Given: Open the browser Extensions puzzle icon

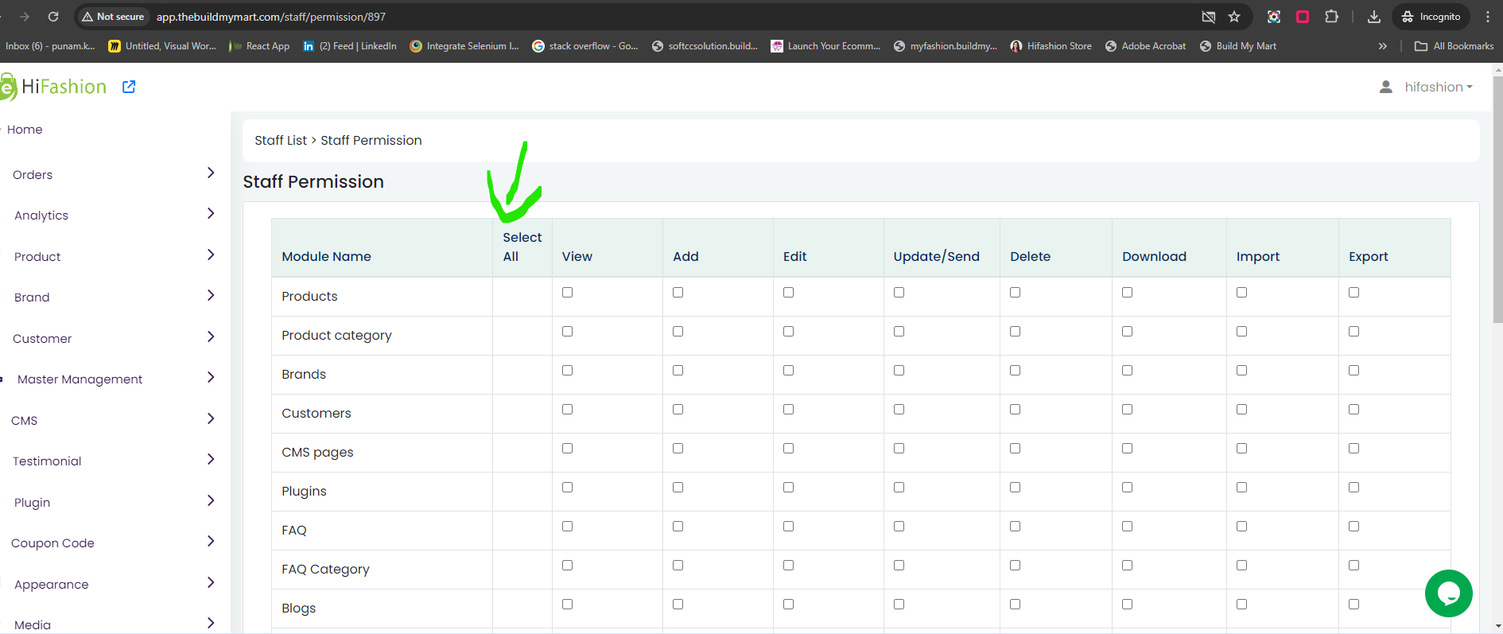Looking at the screenshot, I should (1331, 17).
